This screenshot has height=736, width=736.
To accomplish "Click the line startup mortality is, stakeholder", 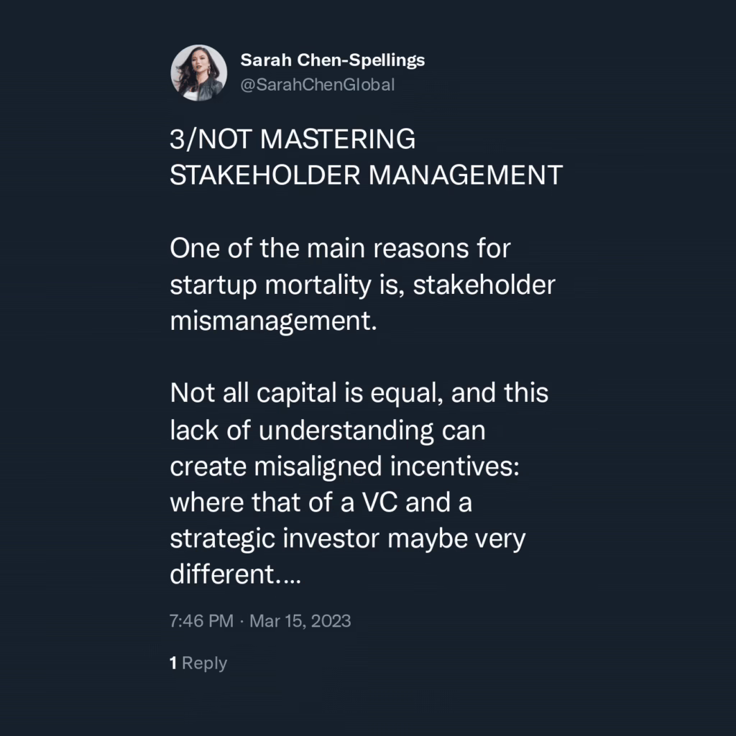I will [x=362, y=285].
